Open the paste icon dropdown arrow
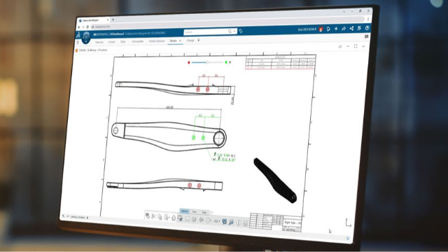Viewport: 448px width, 252px height. click(x=169, y=218)
